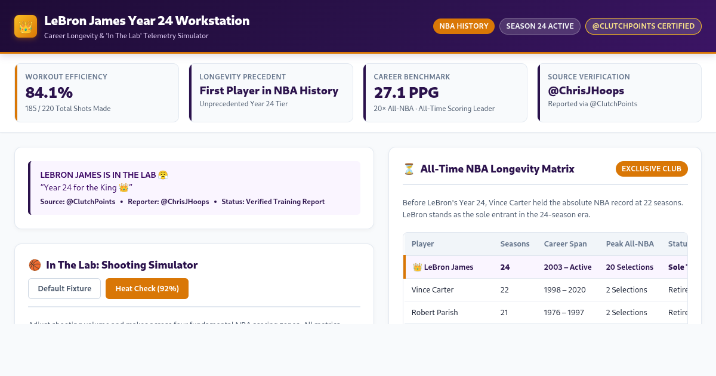Click the crown emoji next to LeBron James row
This screenshot has height=376, width=716.
(417, 267)
